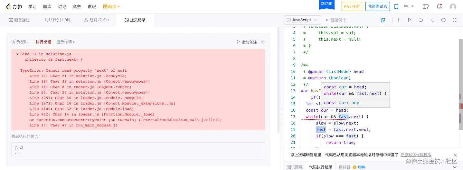Go to 讨论 in top navigation

pyautogui.click(x=62, y=6)
